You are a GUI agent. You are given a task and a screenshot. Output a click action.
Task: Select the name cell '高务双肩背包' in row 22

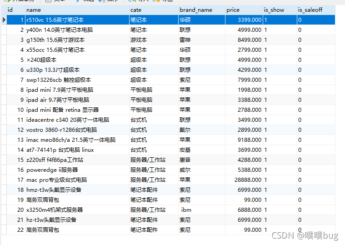point(77,230)
